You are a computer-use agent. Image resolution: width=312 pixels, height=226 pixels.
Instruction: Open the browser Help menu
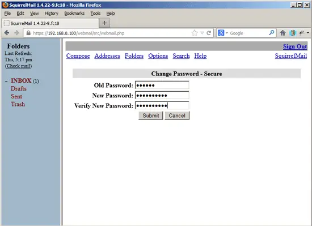coord(111,14)
